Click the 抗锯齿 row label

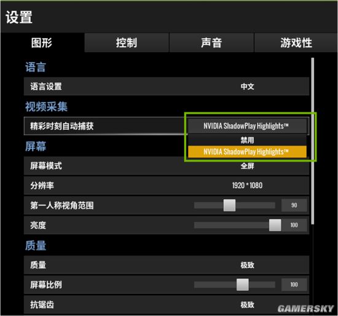click(42, 304)
